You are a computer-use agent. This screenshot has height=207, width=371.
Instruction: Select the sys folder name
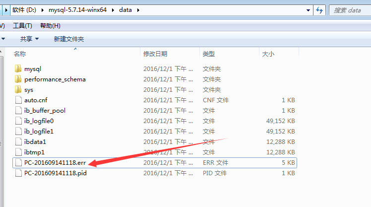29,90
